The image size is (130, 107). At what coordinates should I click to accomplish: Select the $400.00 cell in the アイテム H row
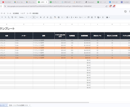84,58
